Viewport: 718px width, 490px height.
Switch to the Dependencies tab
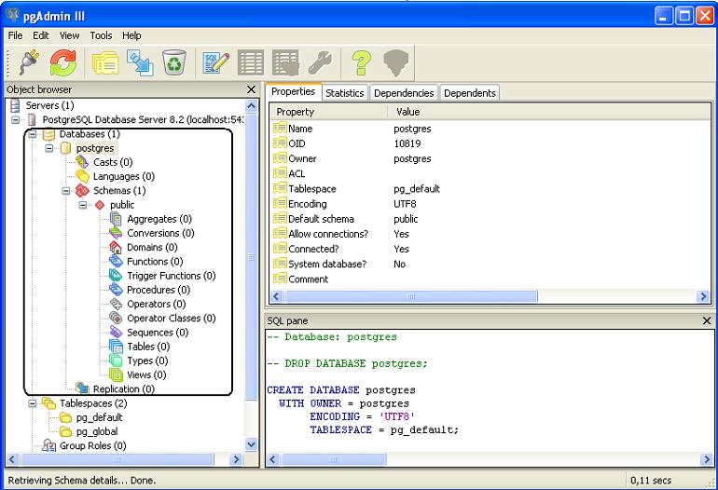point(404,93)
